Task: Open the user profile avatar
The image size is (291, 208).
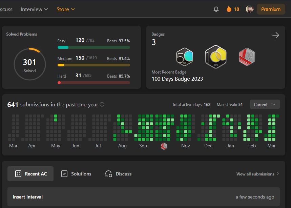Action: coord(250,9)
